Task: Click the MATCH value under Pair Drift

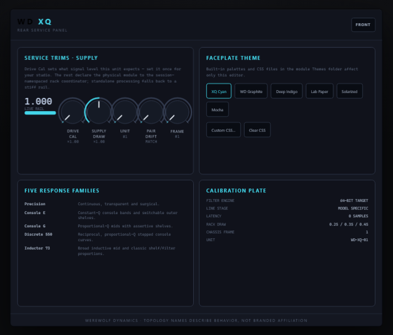Action: (x=151, y=142)
